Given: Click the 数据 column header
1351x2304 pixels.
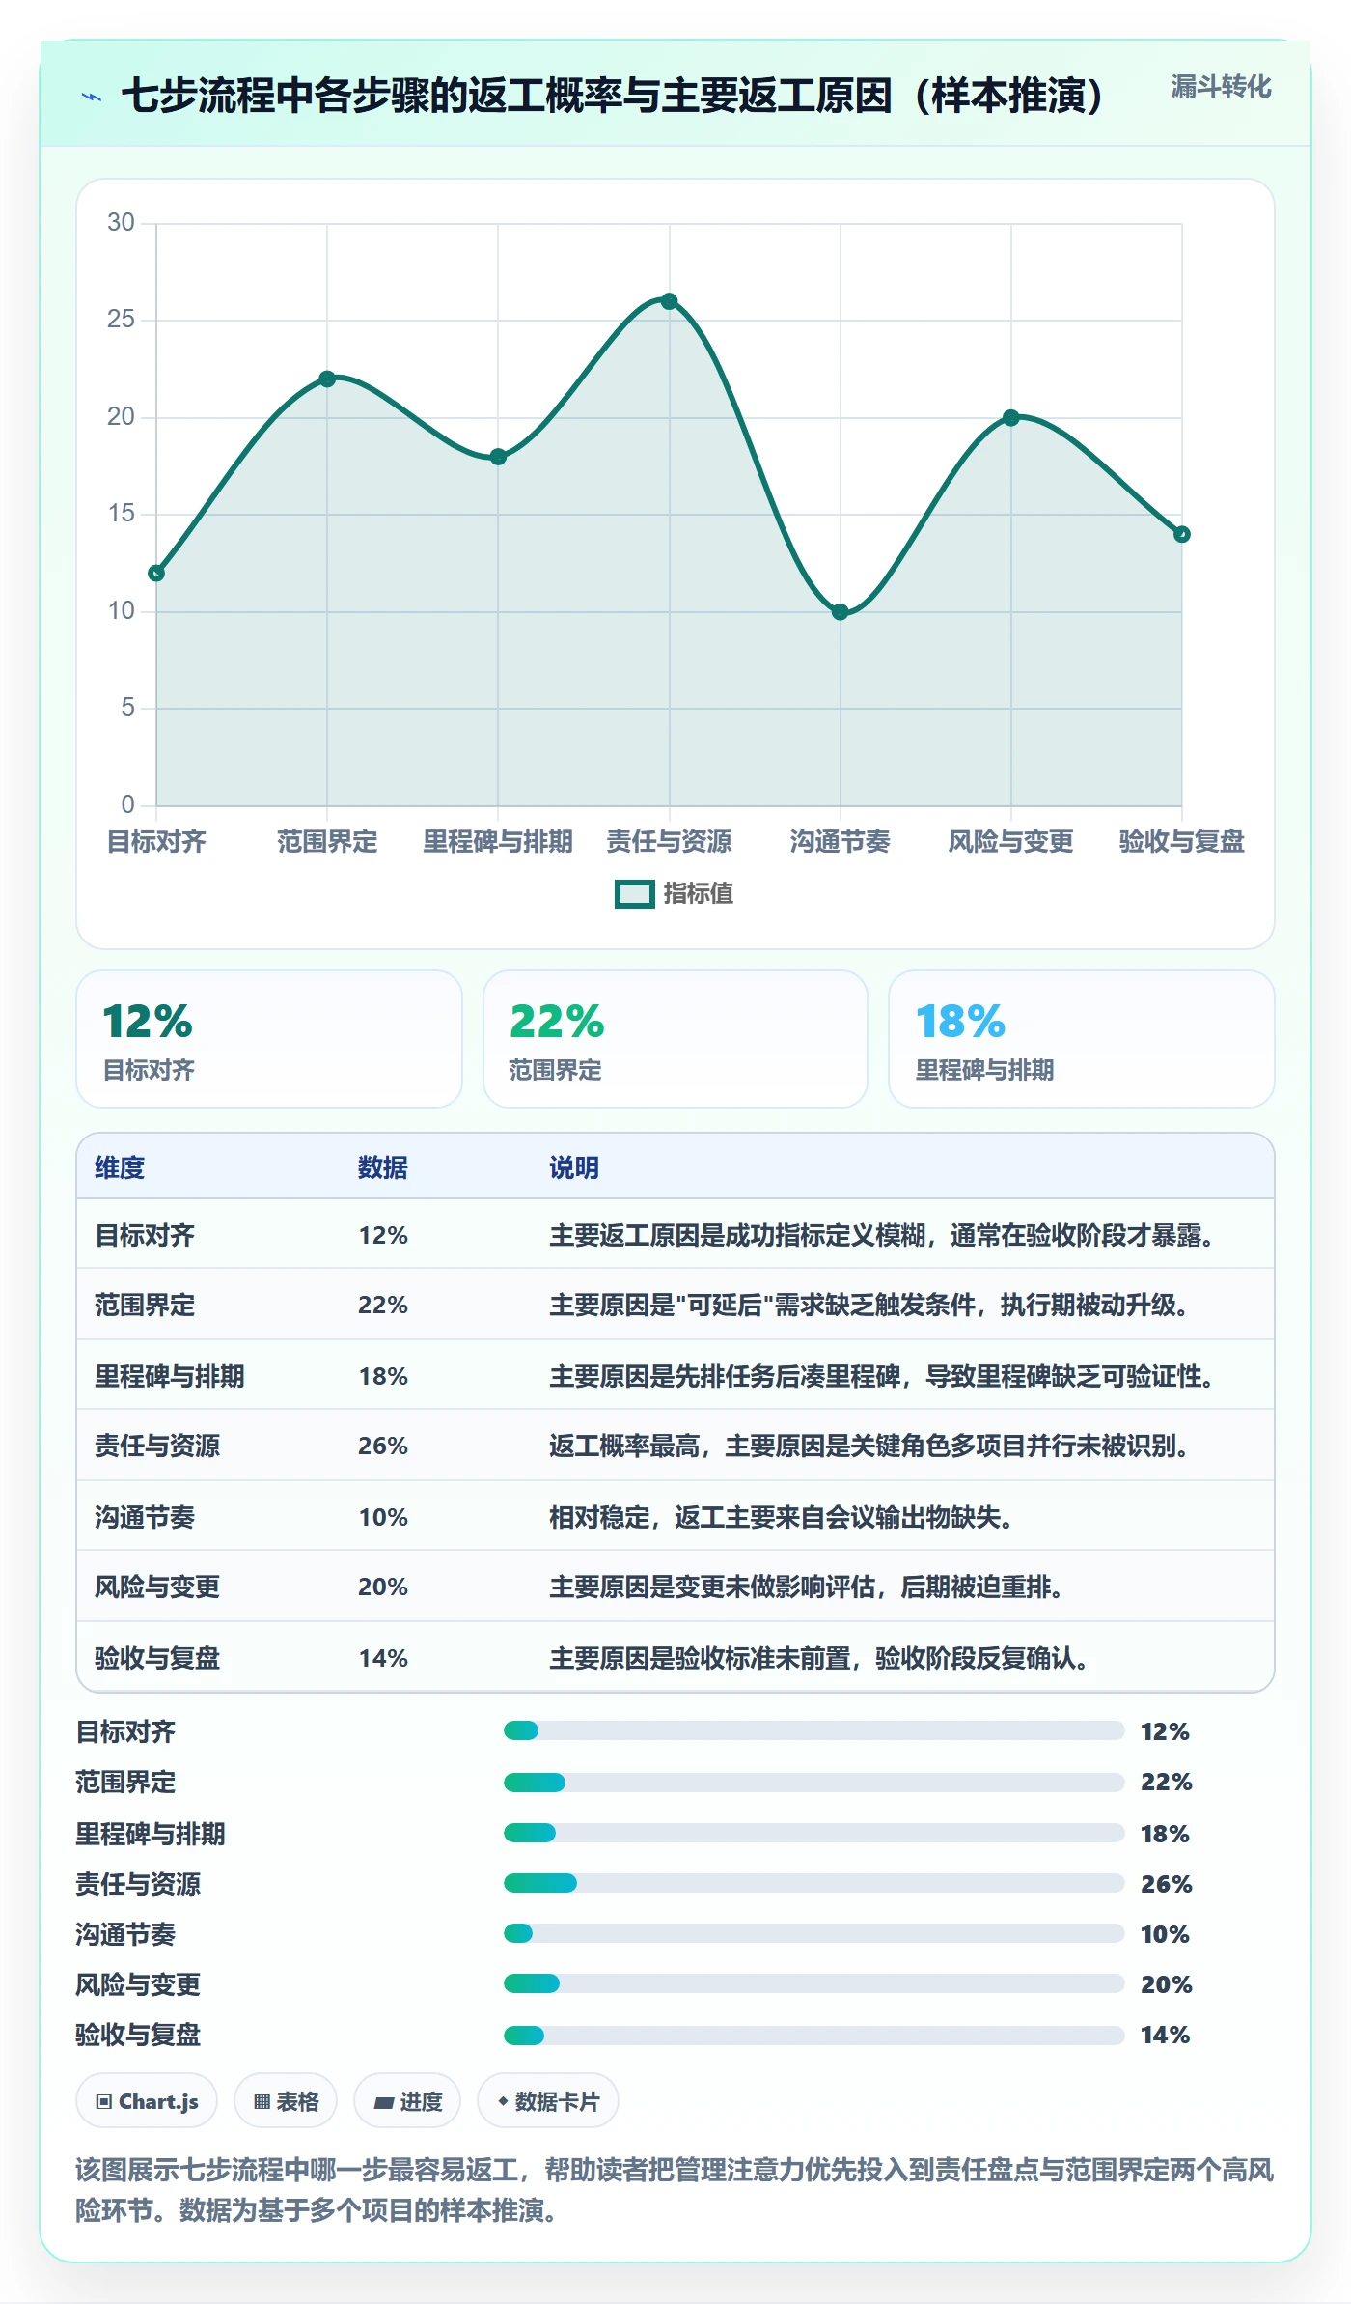Looking at the screenshot, I should point(383,1167).
